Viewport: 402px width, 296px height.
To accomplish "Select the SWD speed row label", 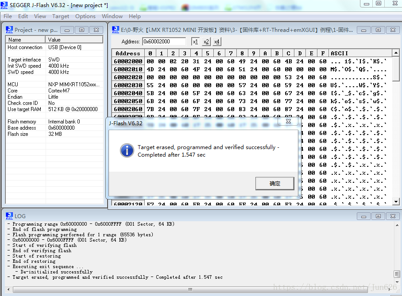I will click(x=20, y=72).
